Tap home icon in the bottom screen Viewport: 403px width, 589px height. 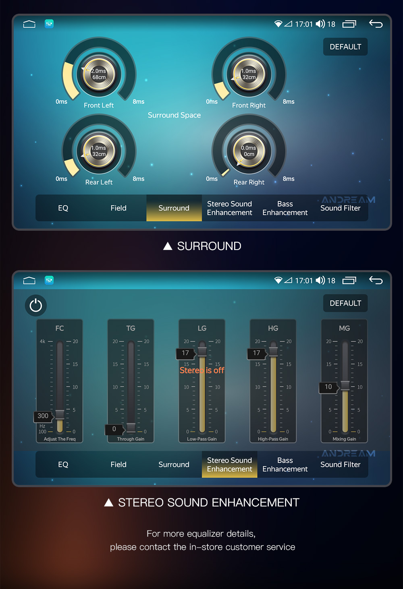point(29,281)
